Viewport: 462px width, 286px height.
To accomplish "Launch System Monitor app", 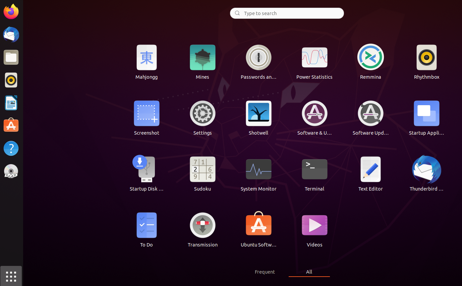I will (258, 169).
